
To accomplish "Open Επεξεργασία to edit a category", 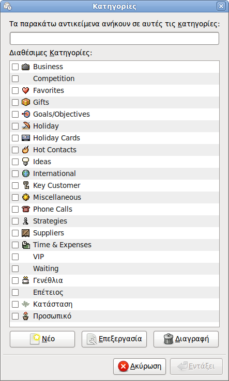I will point(114,339).
